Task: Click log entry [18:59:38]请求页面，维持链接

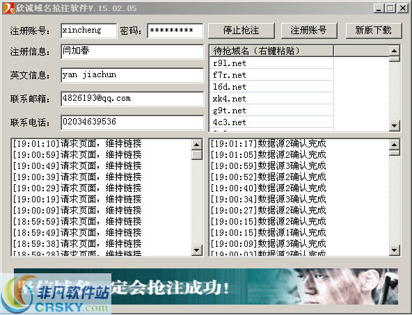Action: 77,243
